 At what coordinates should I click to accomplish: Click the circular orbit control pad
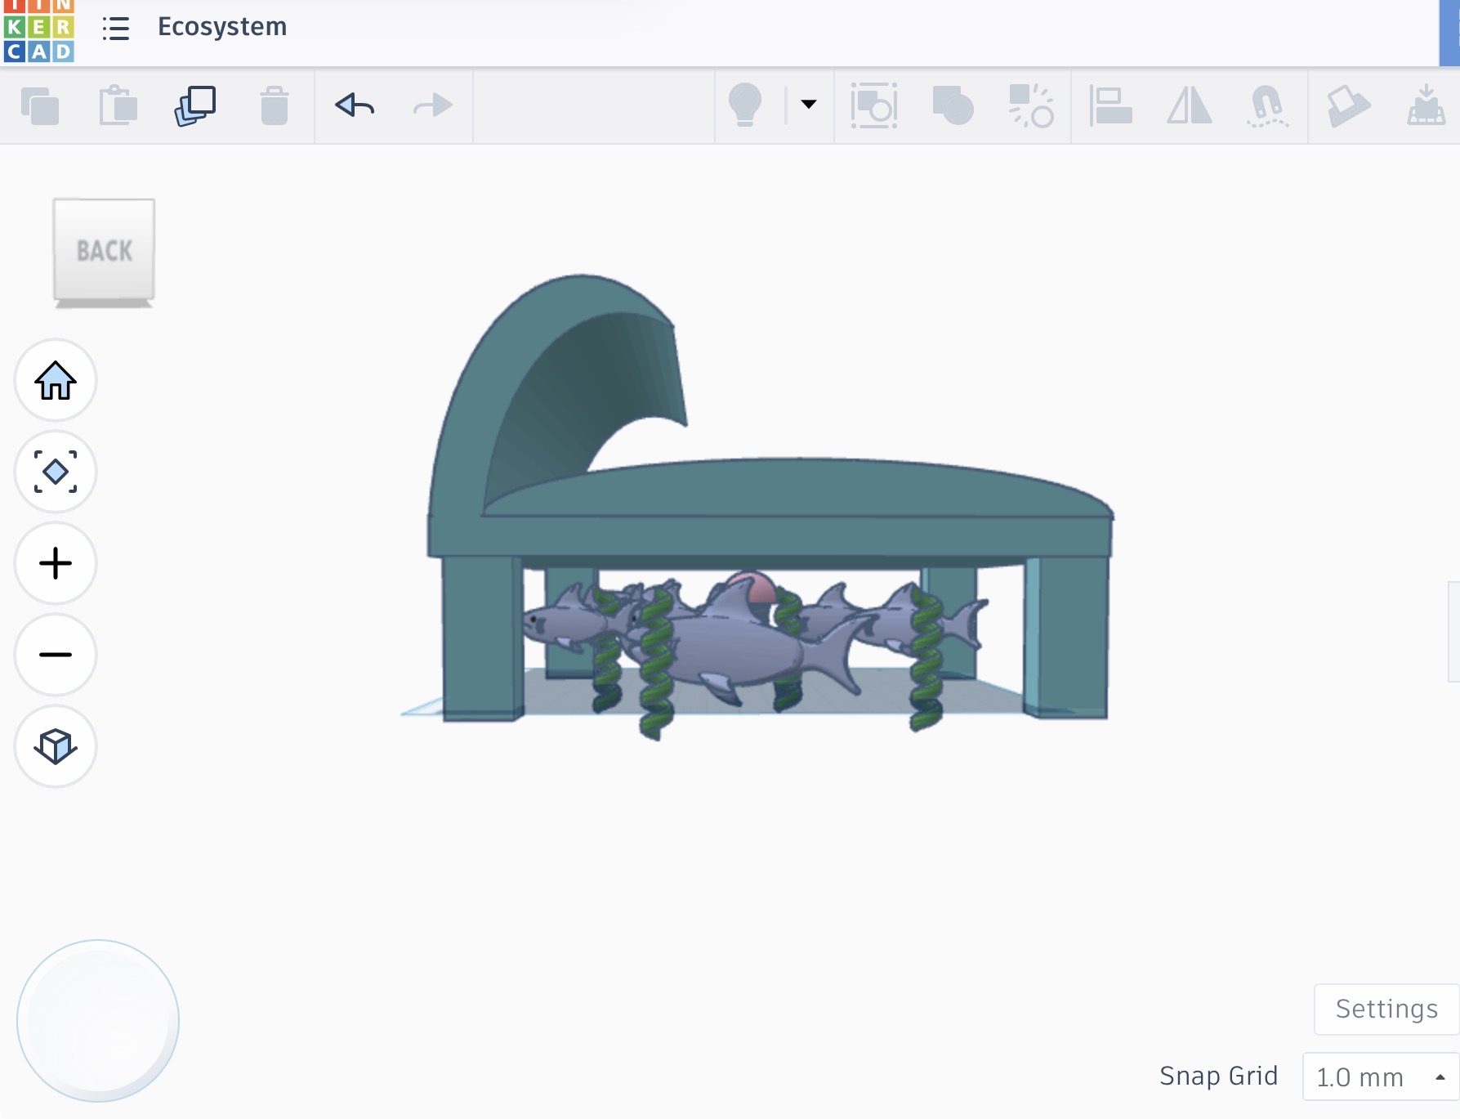pyautogui.click(x=98, y=1021)
